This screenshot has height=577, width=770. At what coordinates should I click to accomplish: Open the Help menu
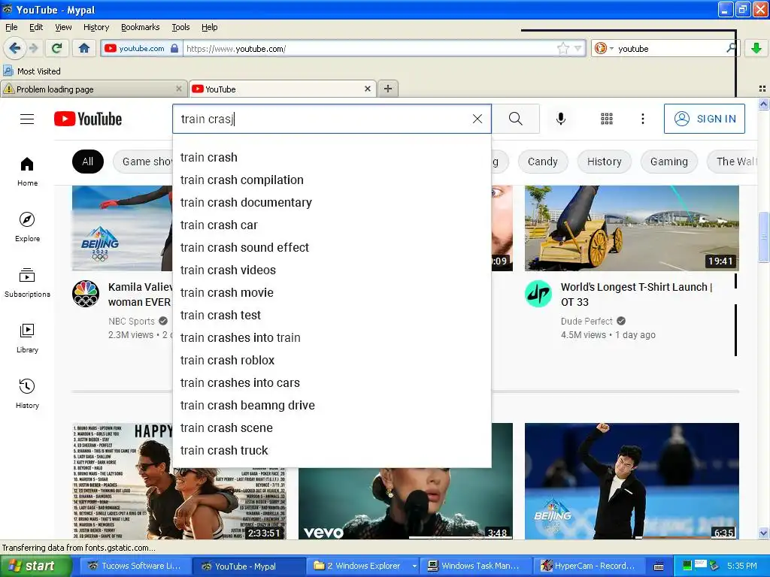[x=209, y=27]
